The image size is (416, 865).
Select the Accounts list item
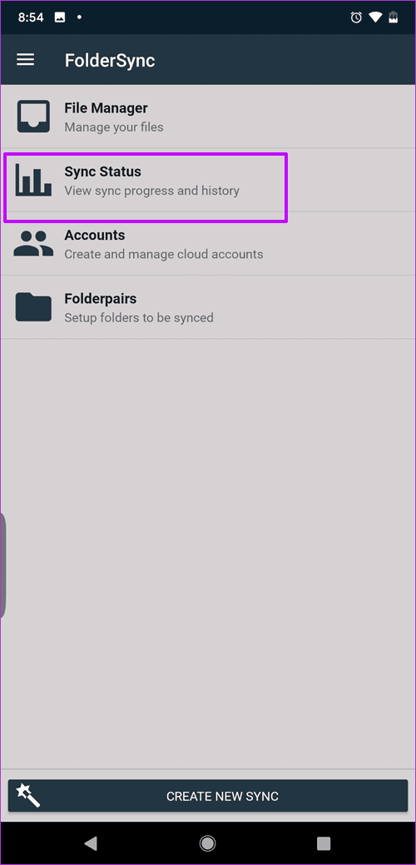pyautogui.click(x=208, y=243)
